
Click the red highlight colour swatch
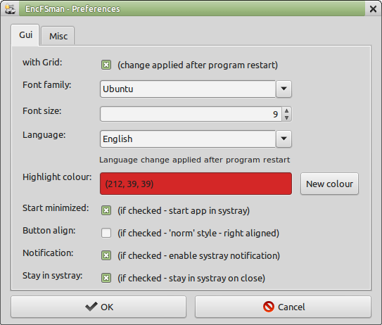click(x=196, y=184)
